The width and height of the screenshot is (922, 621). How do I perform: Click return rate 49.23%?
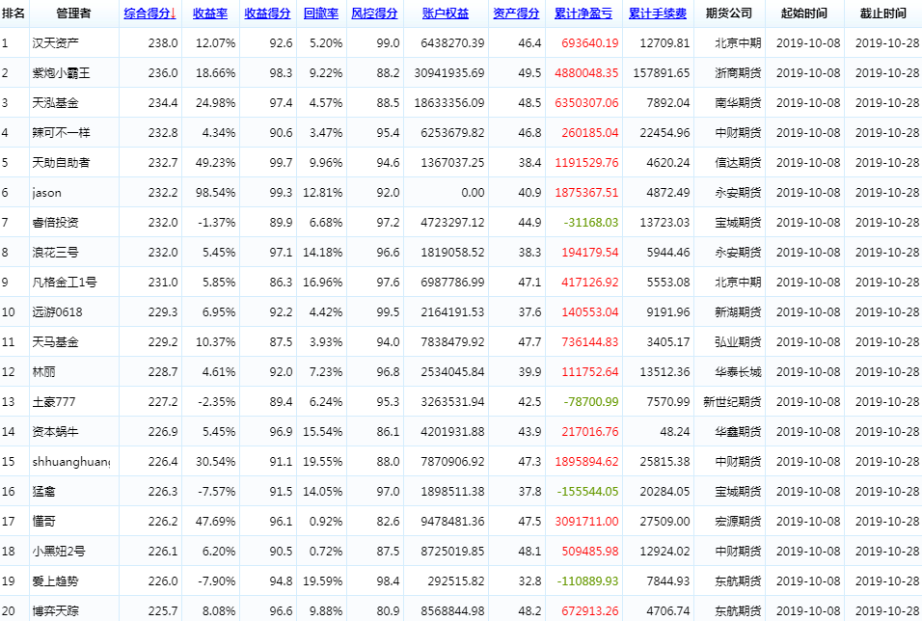point(215,162)
